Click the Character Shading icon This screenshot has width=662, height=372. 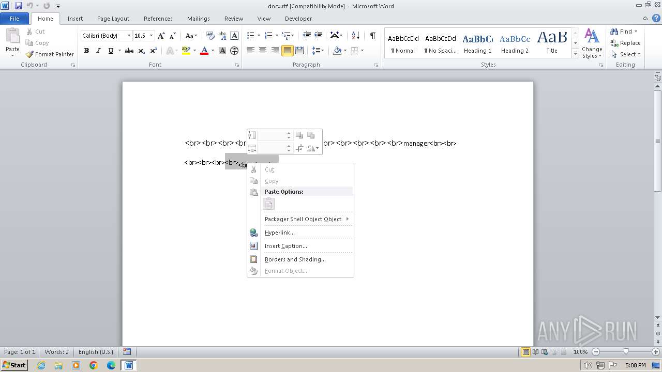222,51
